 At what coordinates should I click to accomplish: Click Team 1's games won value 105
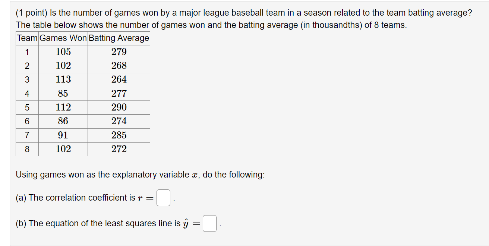(62, 52)
